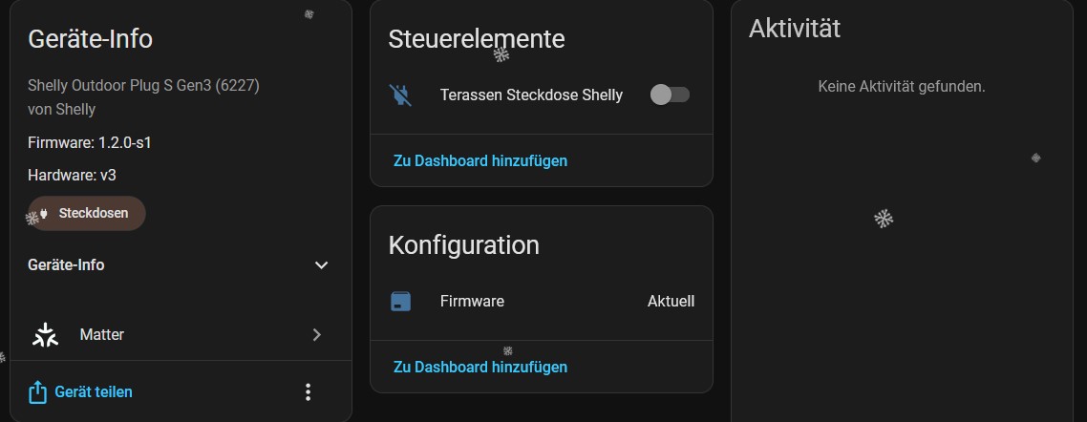The width and height of the screenshot is (1087, 422).
Task: Click the Gerät teilen link text
Action: point(94,392)
